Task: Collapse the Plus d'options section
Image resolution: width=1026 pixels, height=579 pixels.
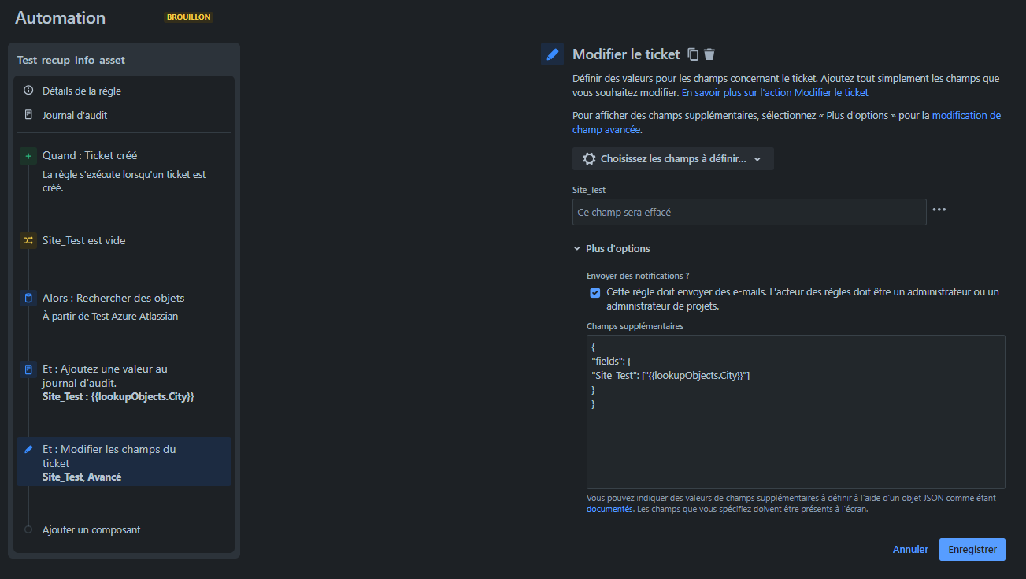Action: click(612, 248)
